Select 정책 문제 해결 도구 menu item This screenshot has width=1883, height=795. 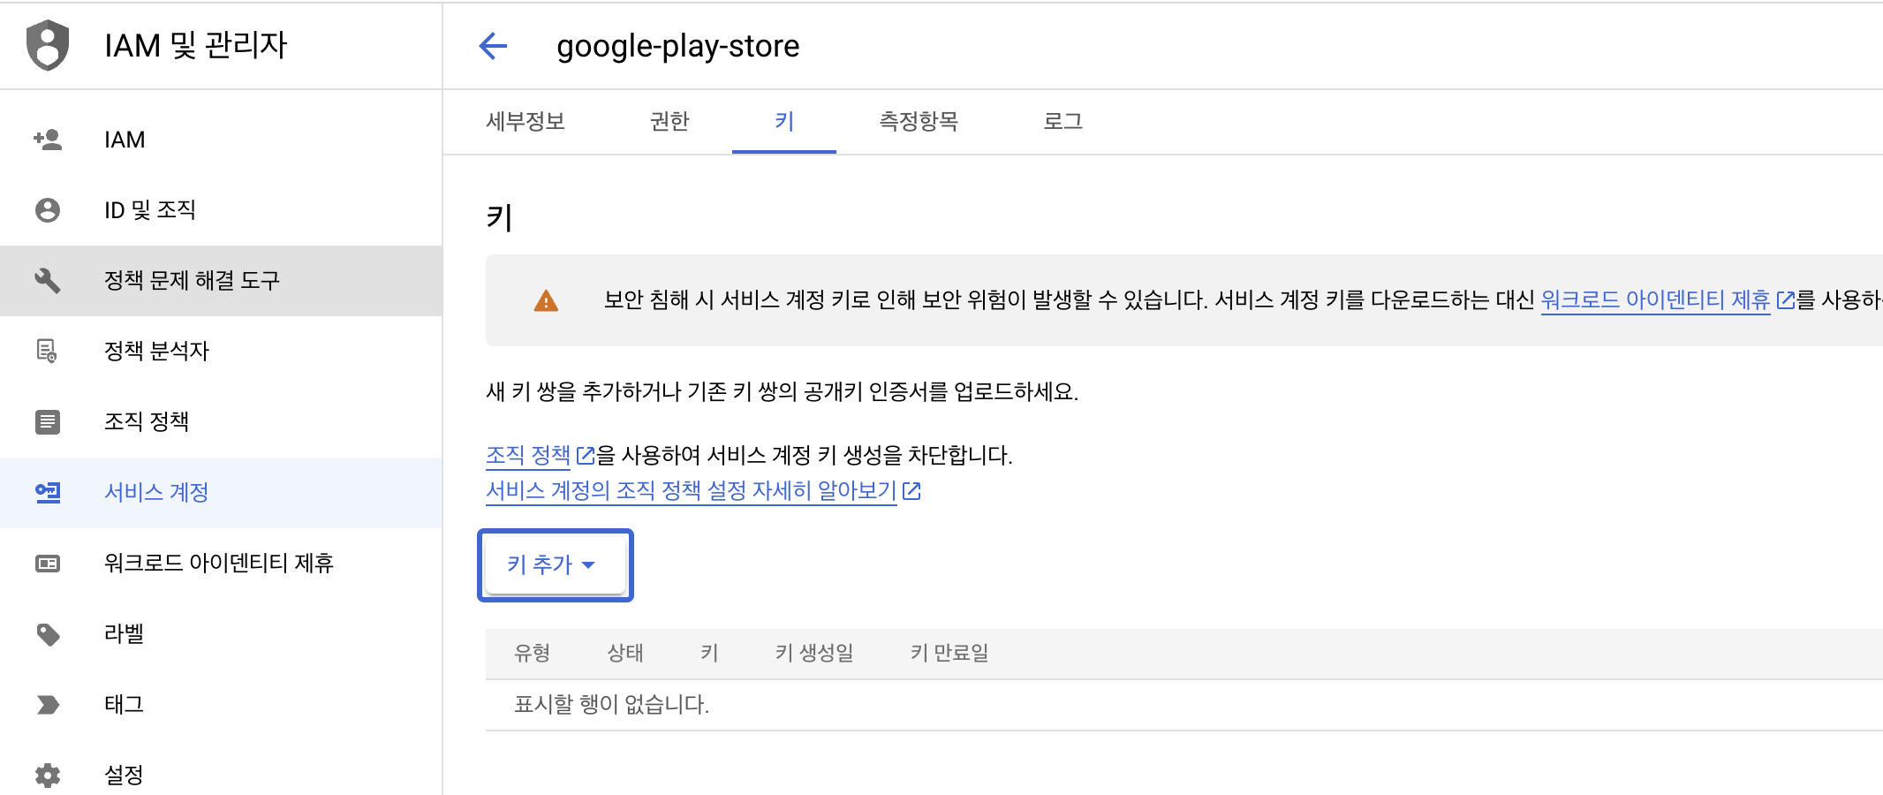click(221, 281)
